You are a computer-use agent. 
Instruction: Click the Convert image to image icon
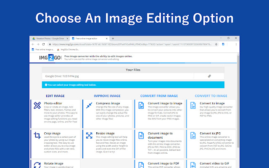[141, 105]
